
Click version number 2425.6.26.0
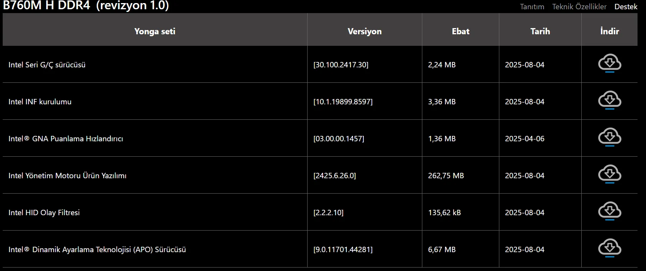(x=335, y=176)
